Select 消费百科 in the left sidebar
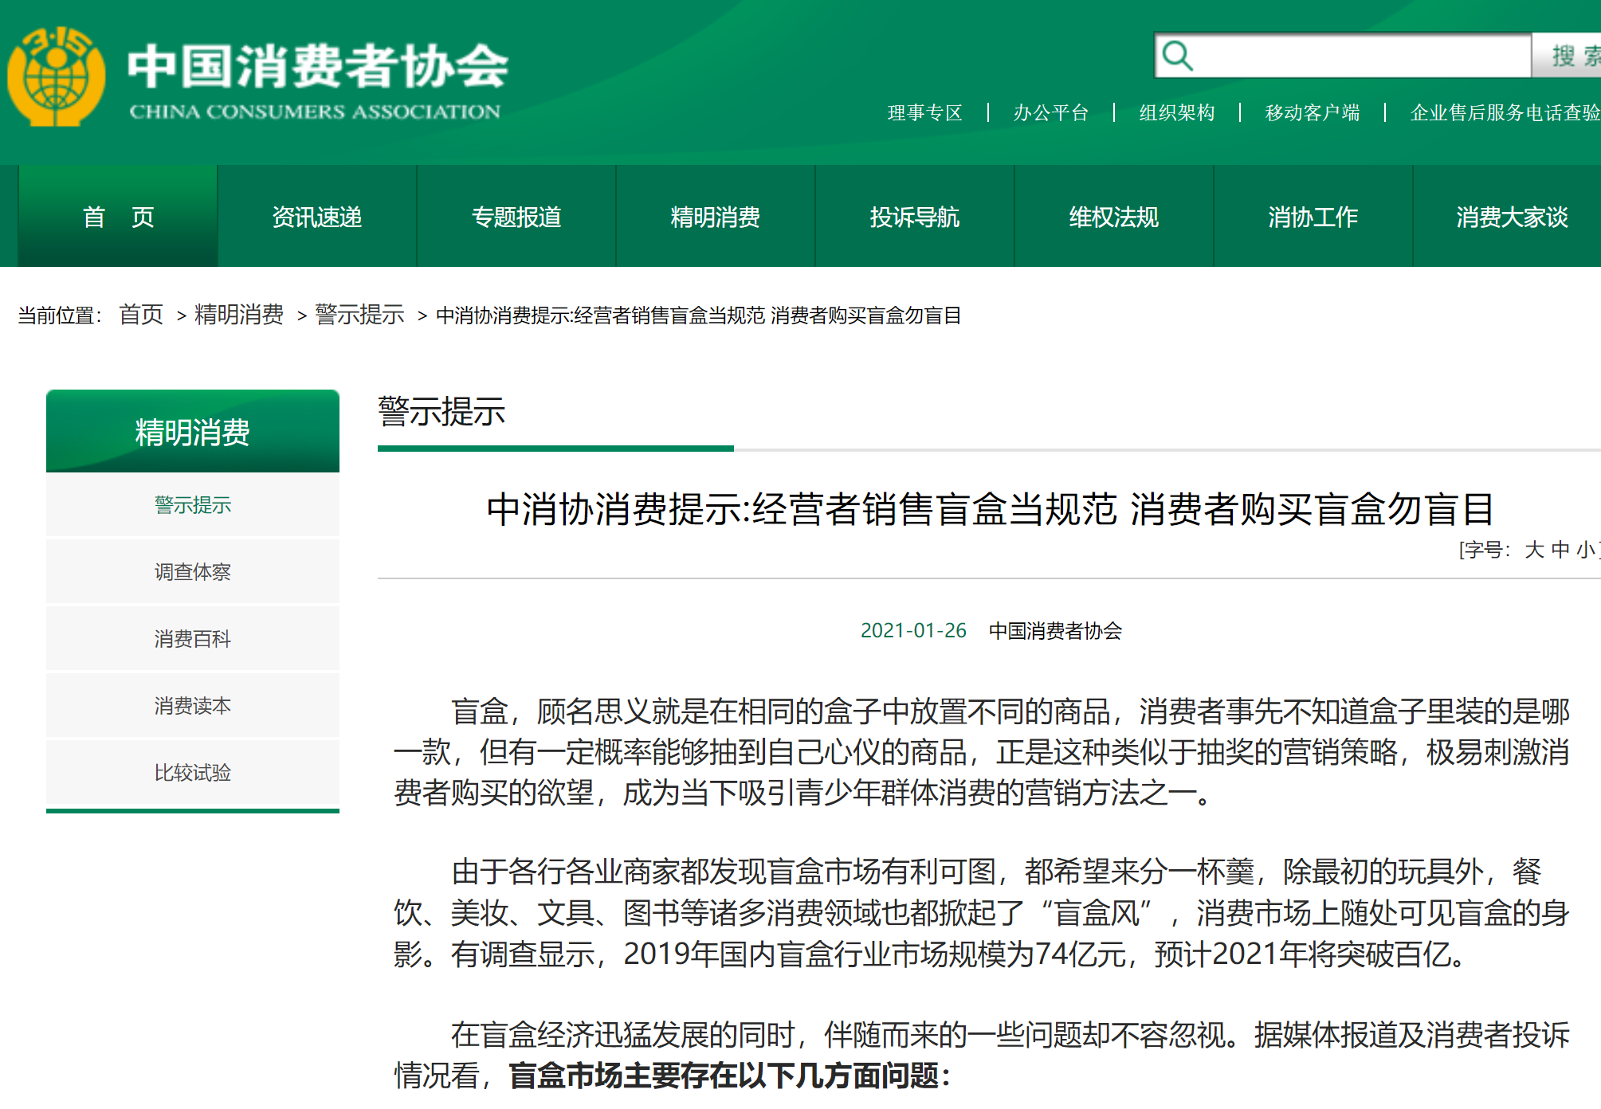1601x1109 pixels. click(x=192, y=639)
